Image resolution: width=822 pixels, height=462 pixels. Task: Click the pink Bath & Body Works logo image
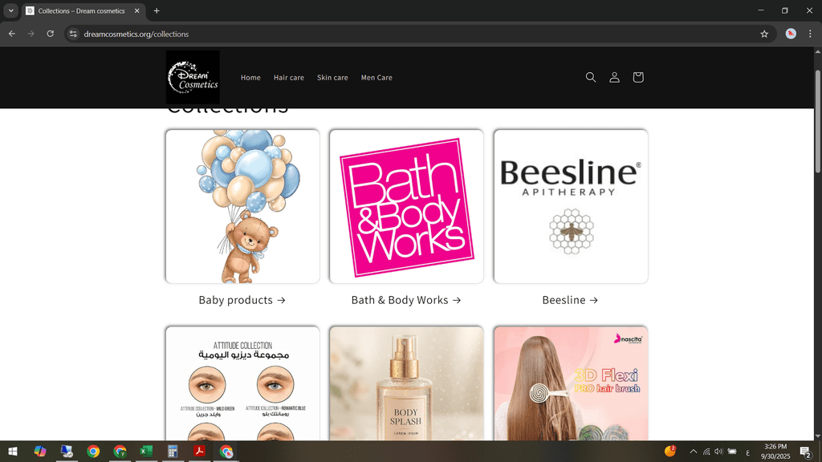click(407, 206)
